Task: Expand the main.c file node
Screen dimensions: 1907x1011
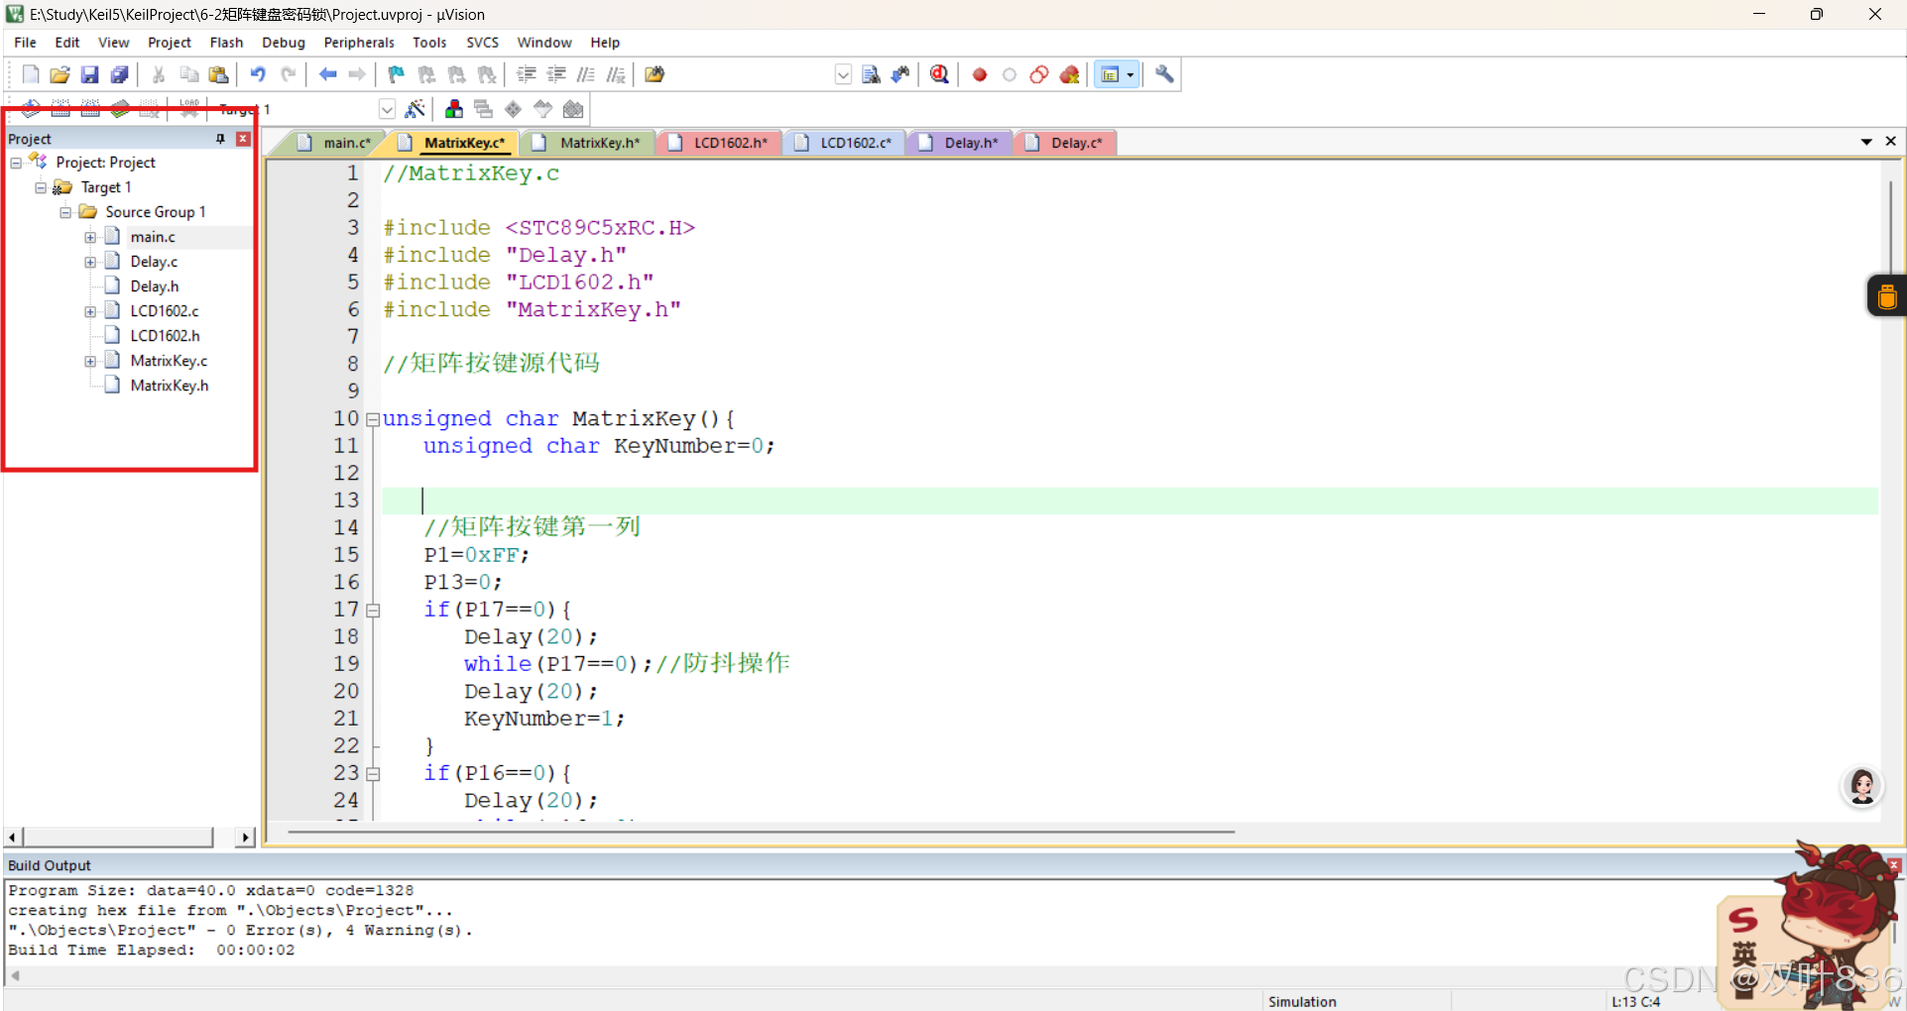Action: [x=90, y=237]
